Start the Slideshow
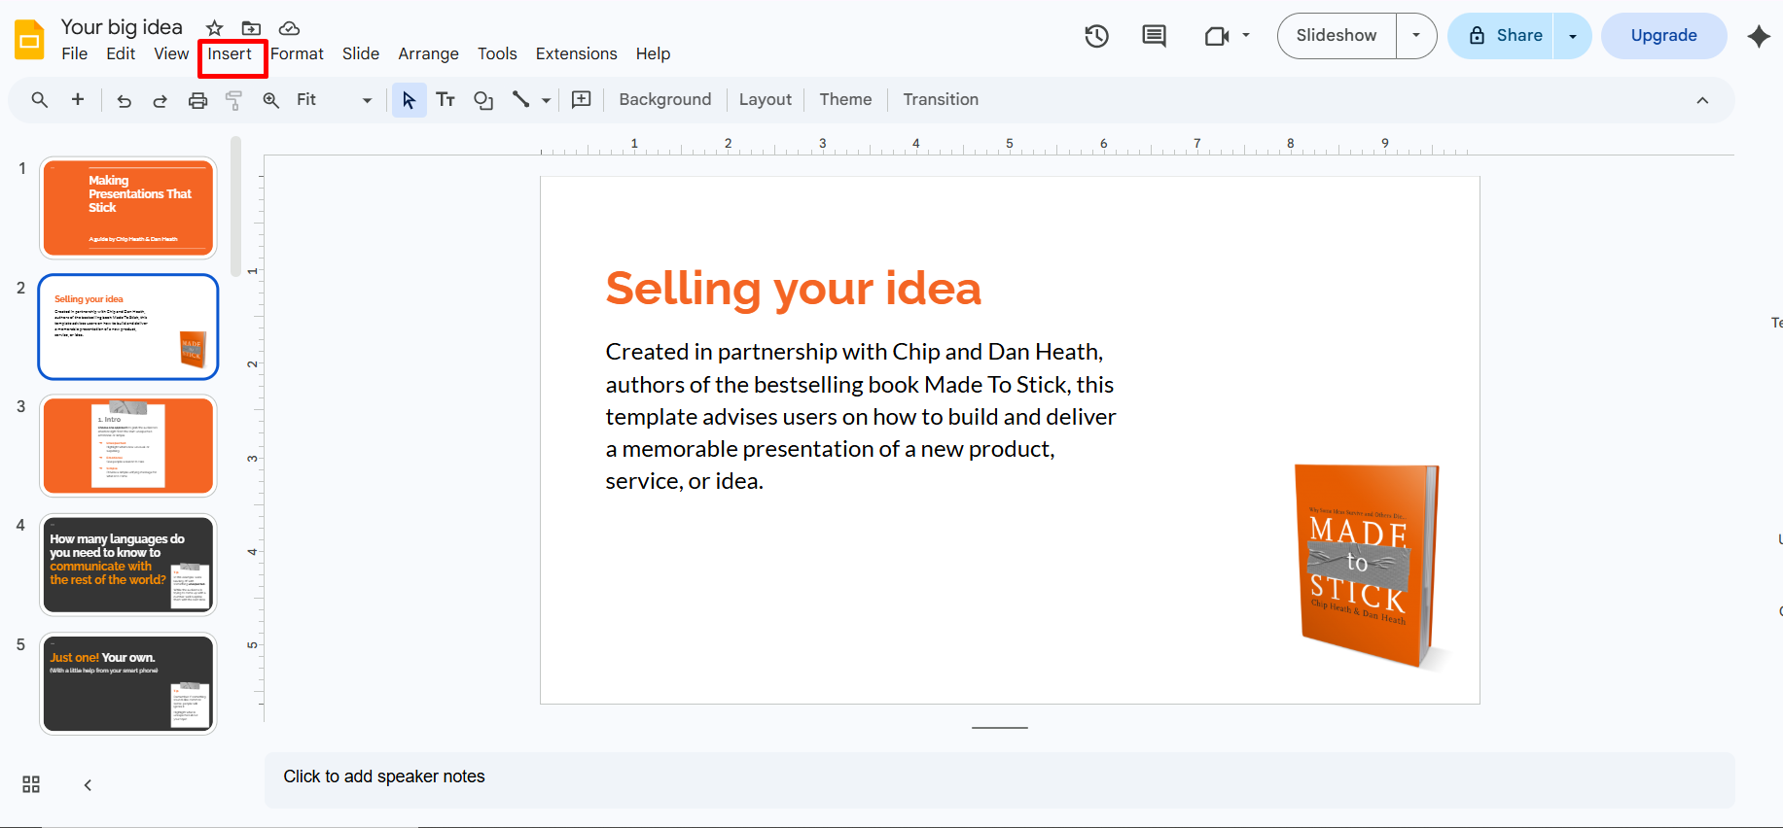This screenshot has width=1783, height=828. point(1337,36)
